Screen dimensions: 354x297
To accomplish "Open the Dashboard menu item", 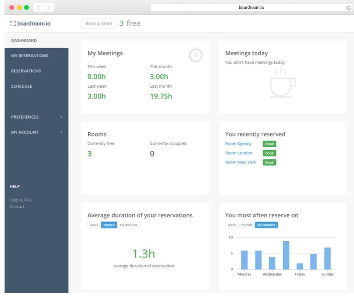I will (x=37, y=41).
